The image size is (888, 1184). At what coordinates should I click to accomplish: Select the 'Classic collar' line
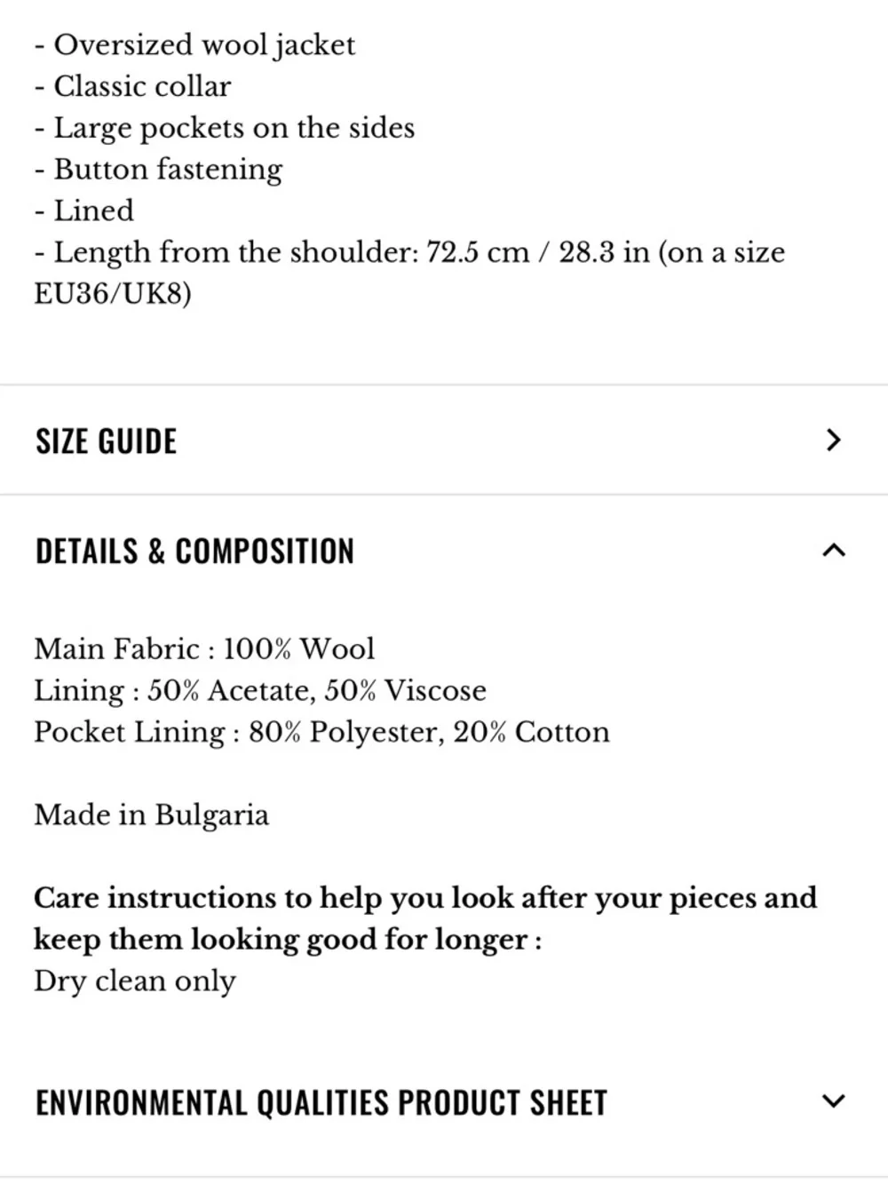133,86
